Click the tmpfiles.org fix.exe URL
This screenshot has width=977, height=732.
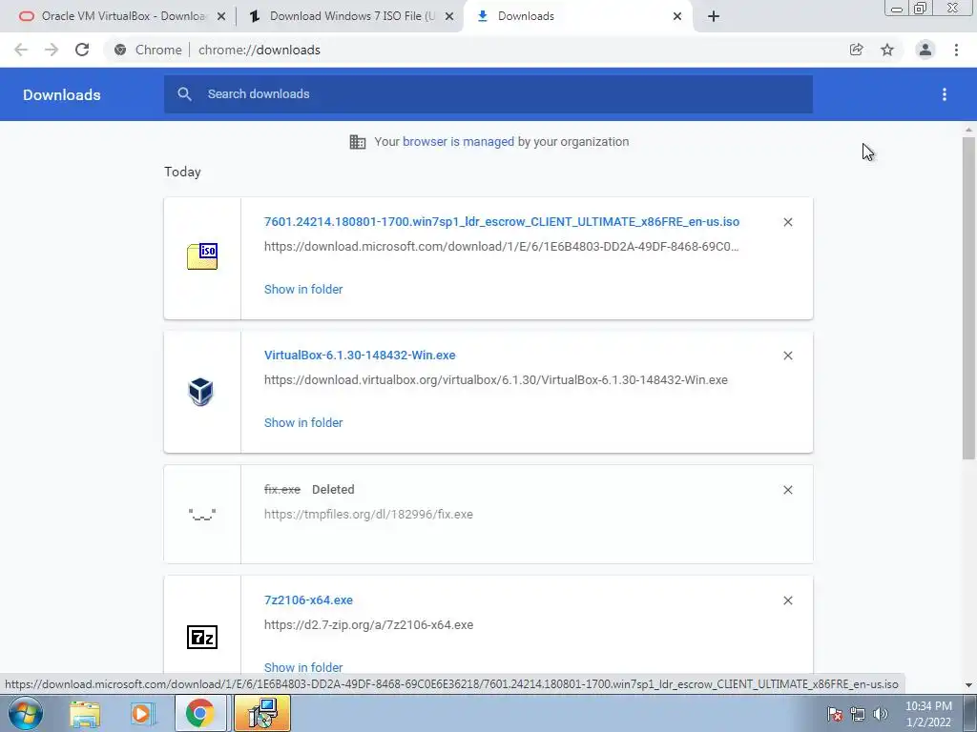(x=368, y=514)
